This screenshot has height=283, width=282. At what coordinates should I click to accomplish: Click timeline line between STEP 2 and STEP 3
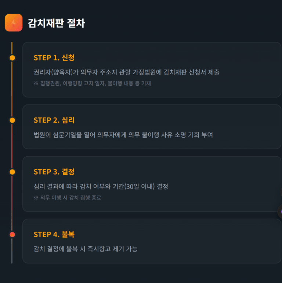coord(12,146)
